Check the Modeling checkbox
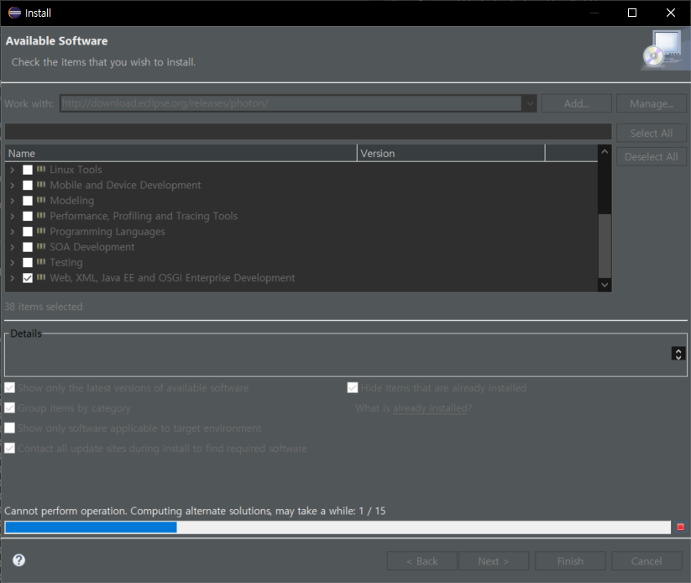 coord(28,201)
